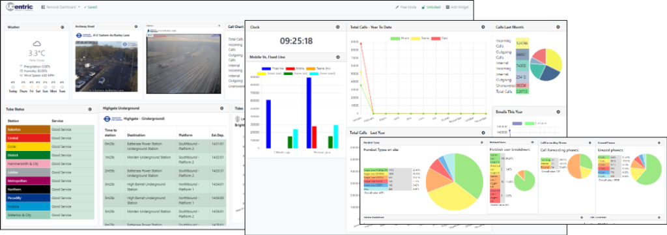This screenshot has width=667, height=235.
Task: Select the Bakerloo line row
Action: click(50, 130)
